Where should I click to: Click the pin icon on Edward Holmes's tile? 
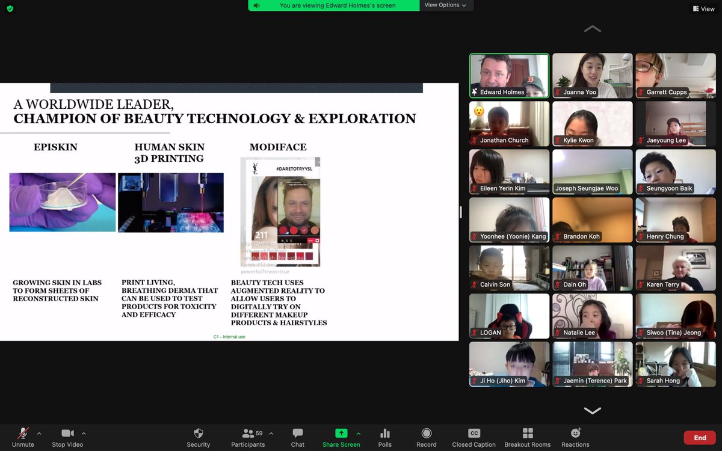[x=475, y=92]
